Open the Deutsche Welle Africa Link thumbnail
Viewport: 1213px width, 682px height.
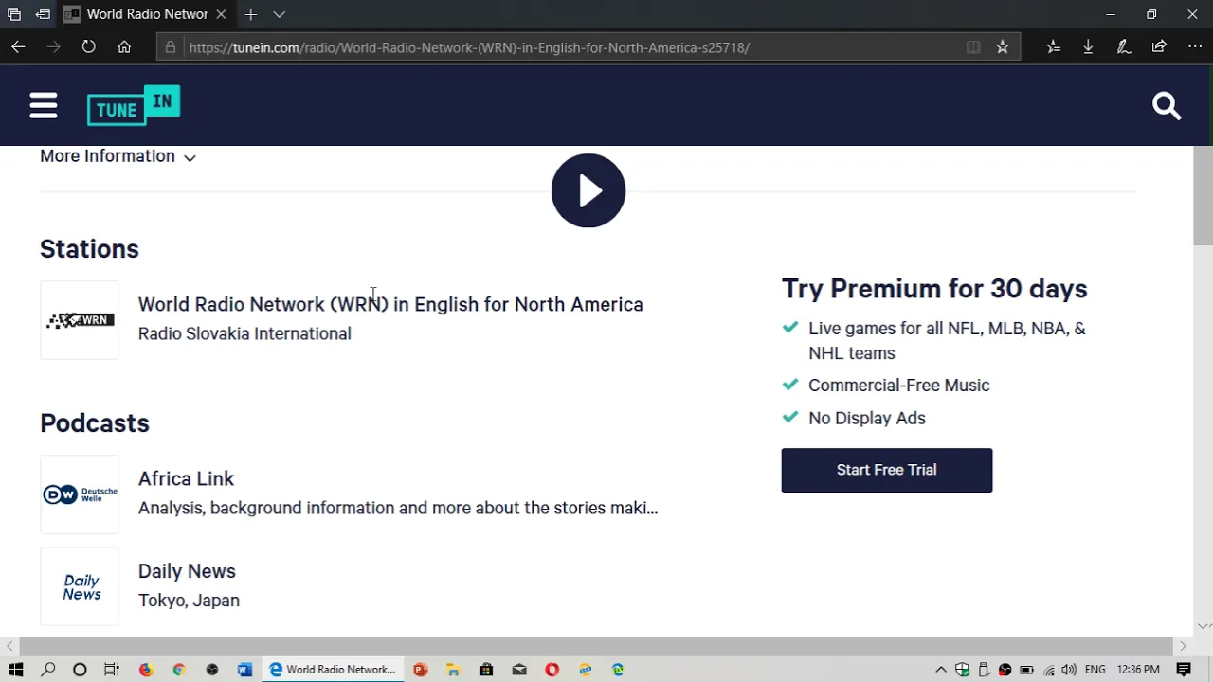pos(80,494)
